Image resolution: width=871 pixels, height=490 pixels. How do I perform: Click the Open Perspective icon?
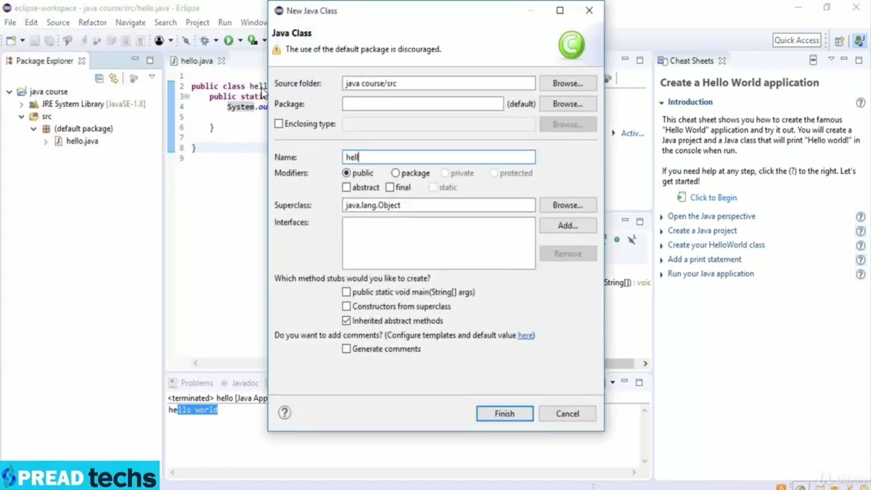(840, 41)
